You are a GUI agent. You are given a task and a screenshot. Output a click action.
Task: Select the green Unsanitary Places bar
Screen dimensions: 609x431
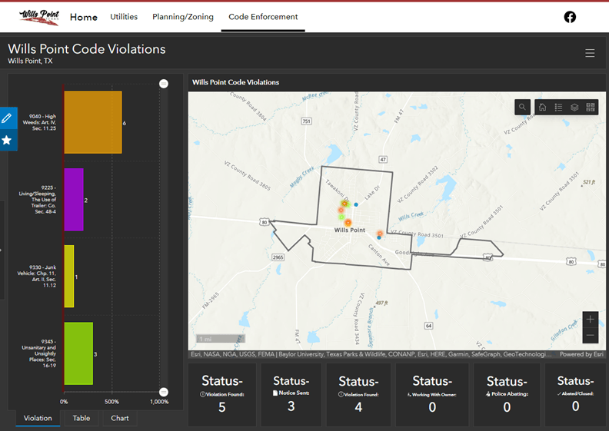pyautogui.click(x=78, y=353)
